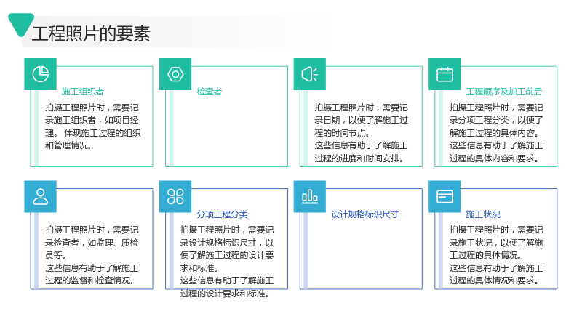This screenshot has width=582, height=327.
Task: Click the green triangle title marker
Action: click(21, 25)
